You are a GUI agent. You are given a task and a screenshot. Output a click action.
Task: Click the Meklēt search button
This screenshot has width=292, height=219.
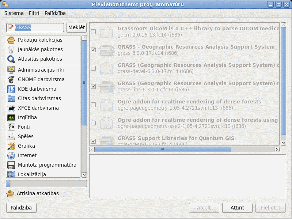(x=76, y=27)
